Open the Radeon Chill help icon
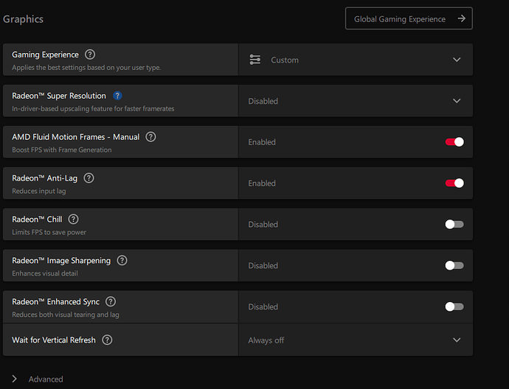This screenshot has width=509, height=389. [x=73, y=219]
